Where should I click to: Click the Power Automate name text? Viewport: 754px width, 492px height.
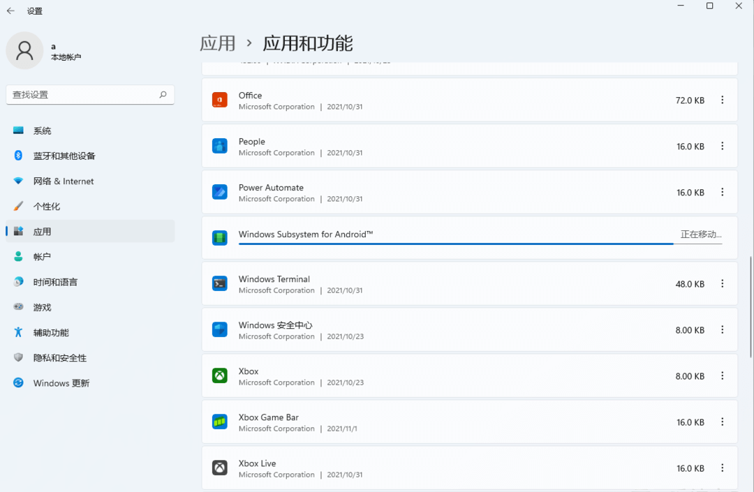[271, 188]
